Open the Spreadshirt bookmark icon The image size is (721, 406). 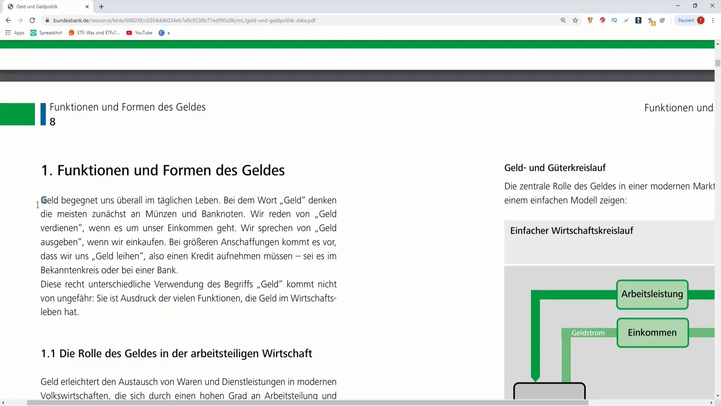pyautogui.click(x=33, y=33)
